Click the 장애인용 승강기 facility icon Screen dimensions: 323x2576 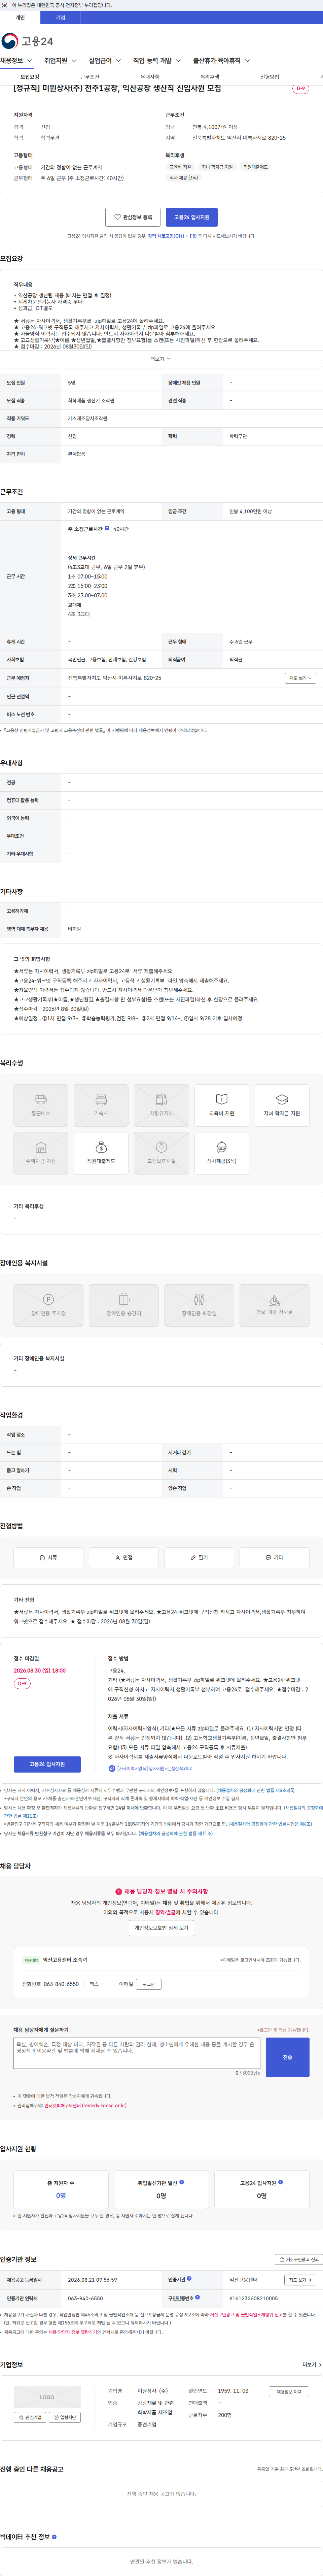pyautogui.click(x=124, y=1305)
